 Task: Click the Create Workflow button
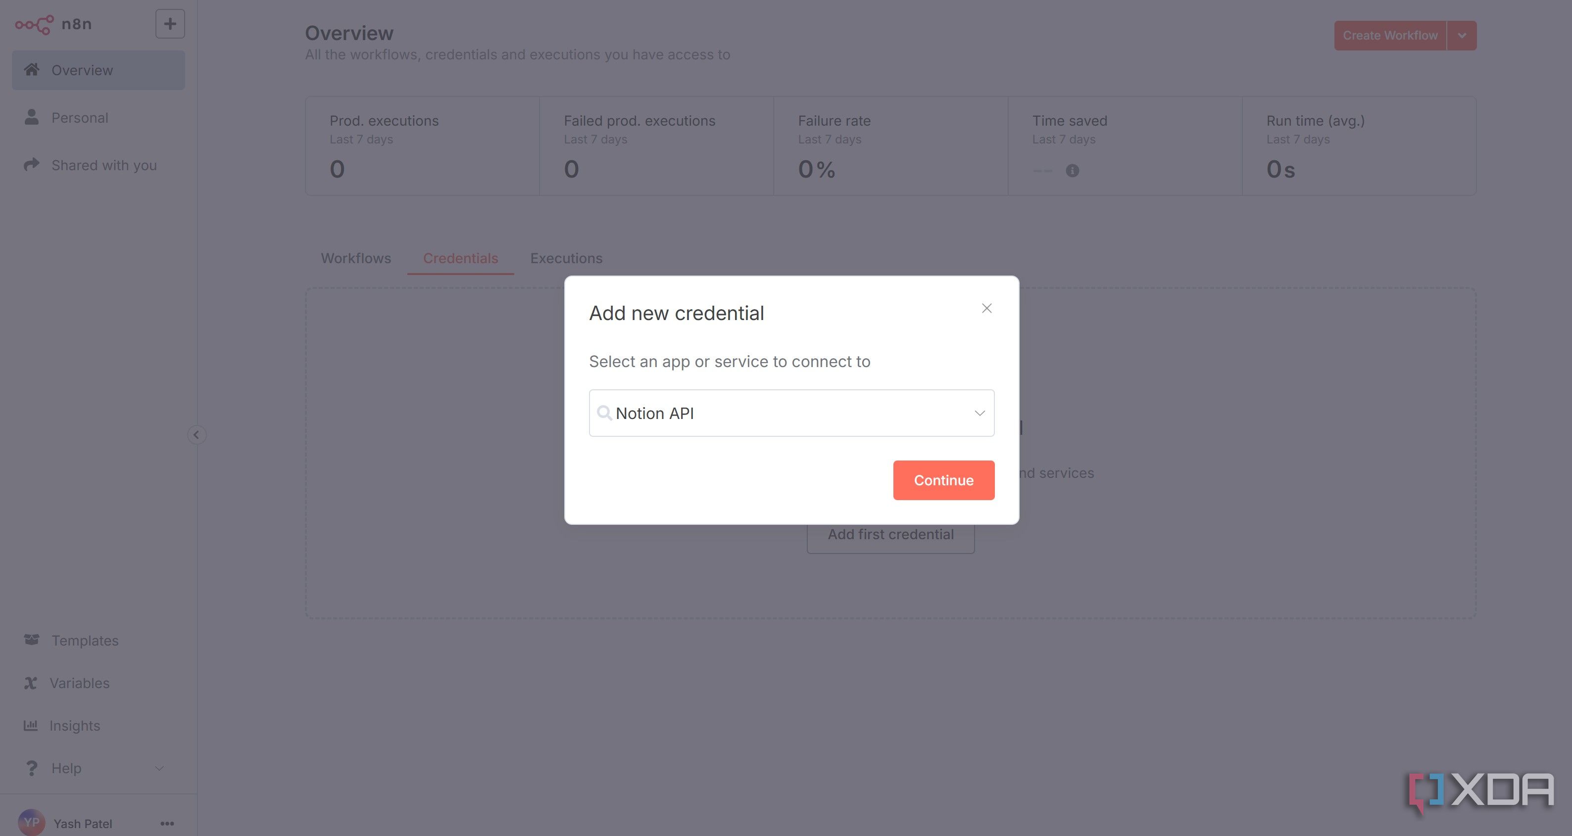[x=1390, y=35]
